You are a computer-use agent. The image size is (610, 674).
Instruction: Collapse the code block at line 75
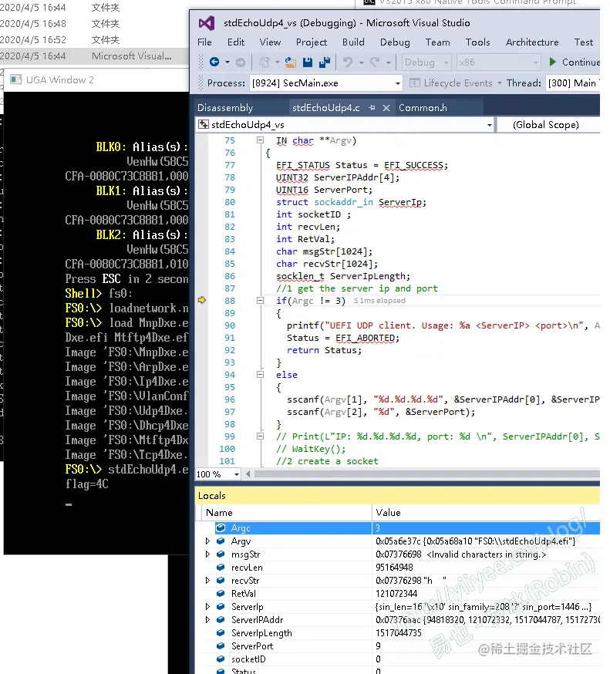coord(260,140)
